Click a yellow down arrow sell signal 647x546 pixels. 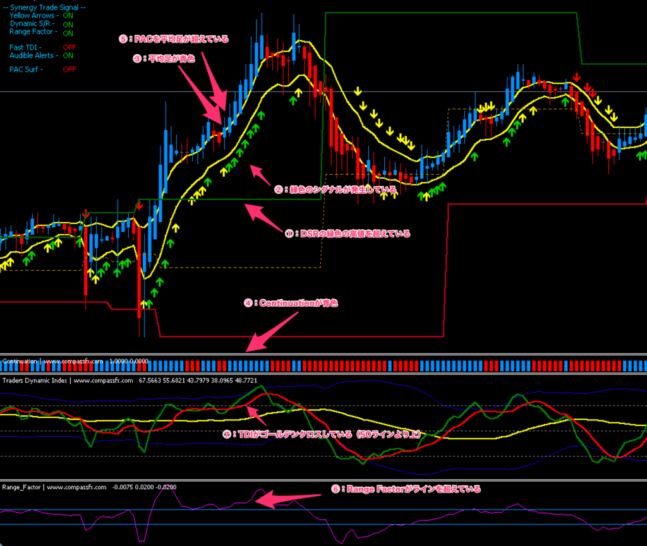(358, 92)
